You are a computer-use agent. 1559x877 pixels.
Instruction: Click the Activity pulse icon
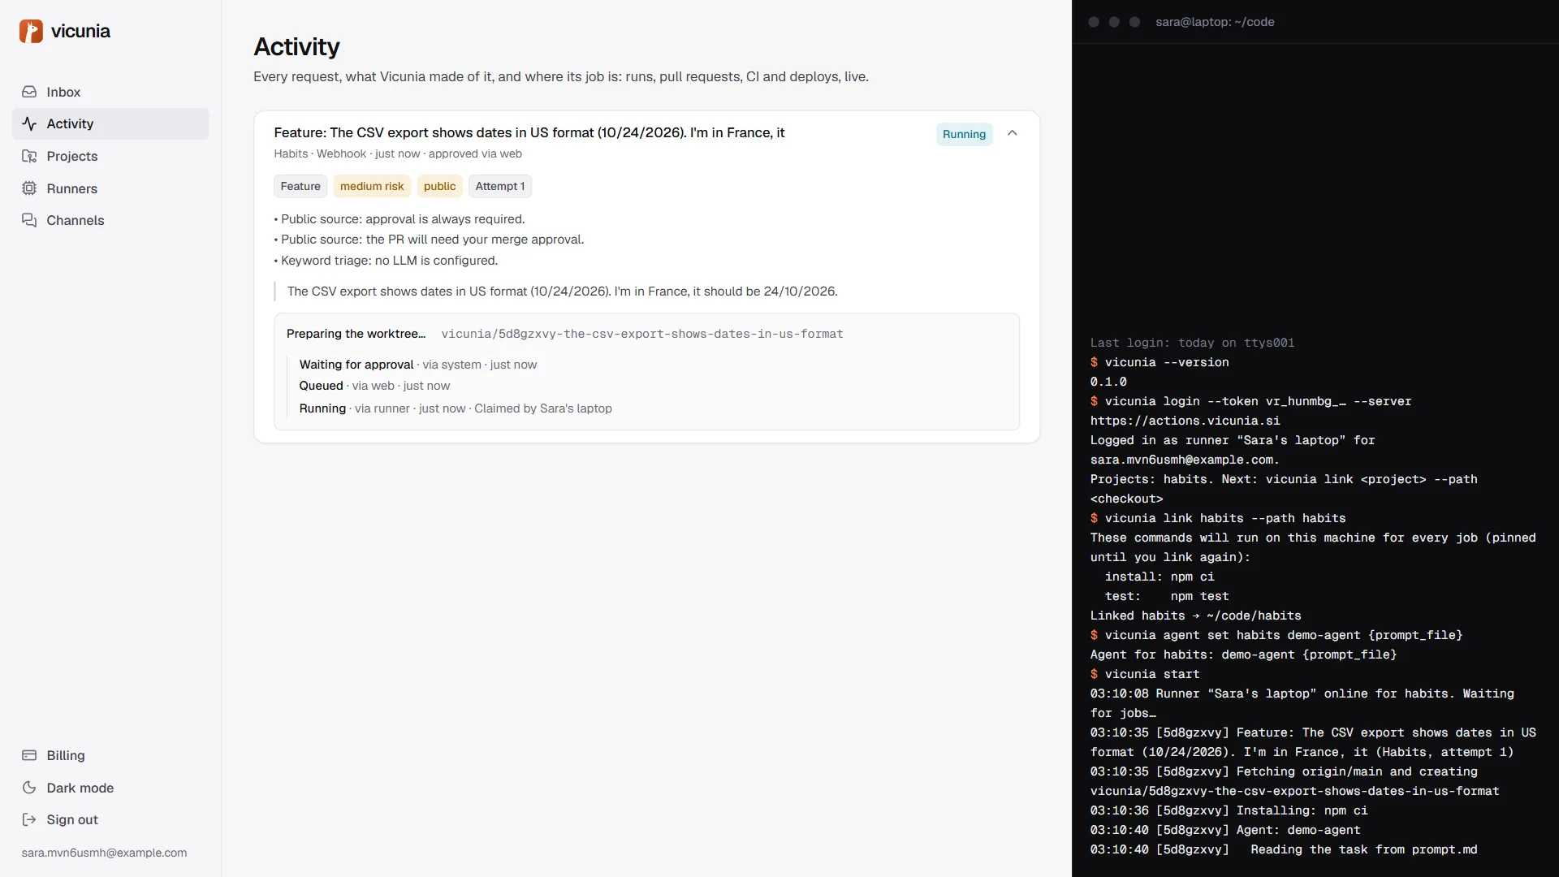click(29, 123)
